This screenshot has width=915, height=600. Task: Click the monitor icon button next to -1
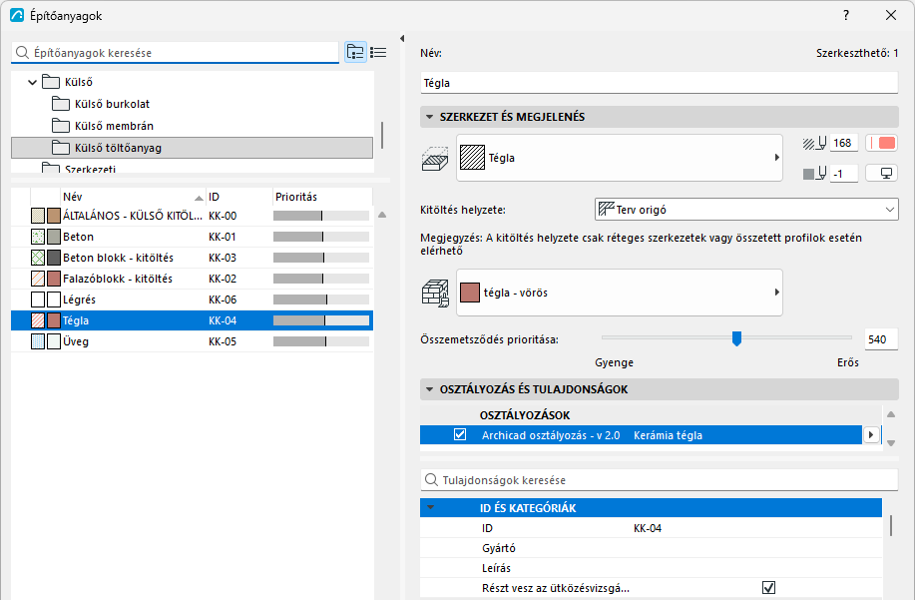[x=882, y=174]
